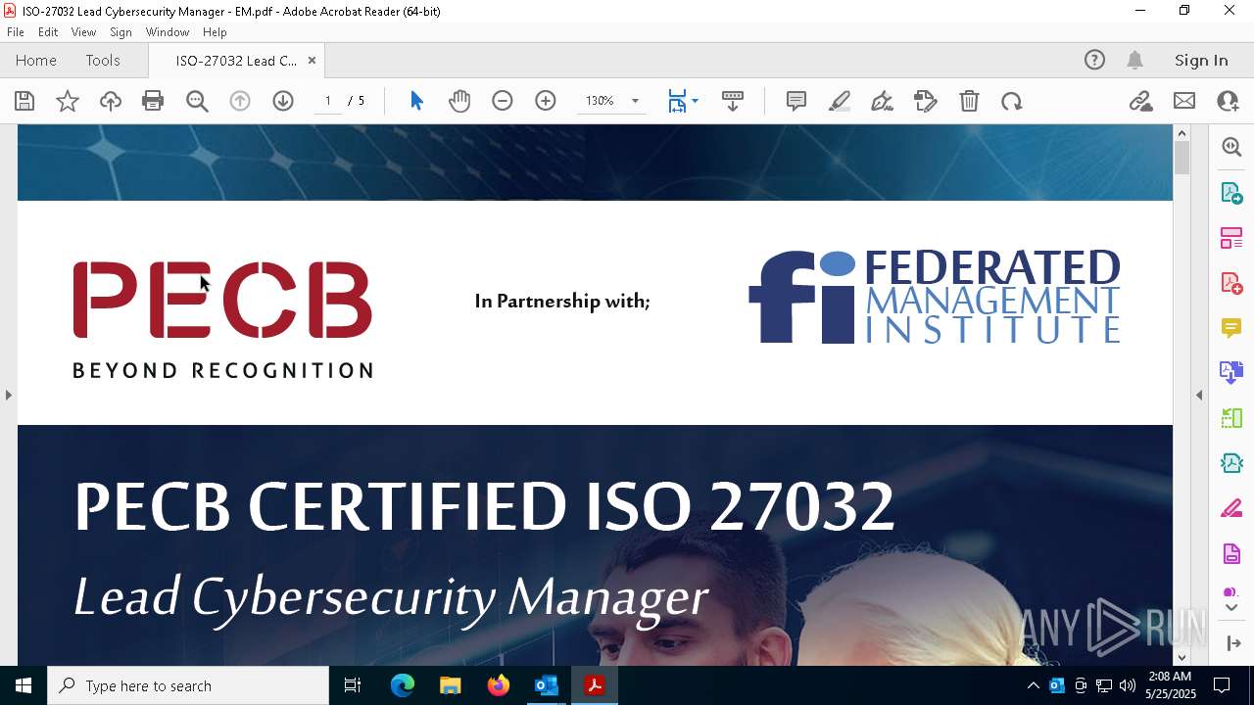
Task: Bookmark the file with the star icon
Action: click(68, 101)
